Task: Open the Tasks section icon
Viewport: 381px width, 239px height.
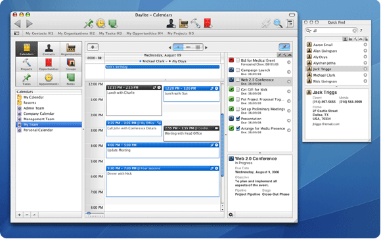Action: pos(26,79)
